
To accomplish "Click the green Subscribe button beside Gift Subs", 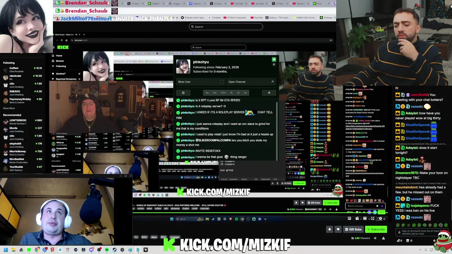I will [375, 229].
